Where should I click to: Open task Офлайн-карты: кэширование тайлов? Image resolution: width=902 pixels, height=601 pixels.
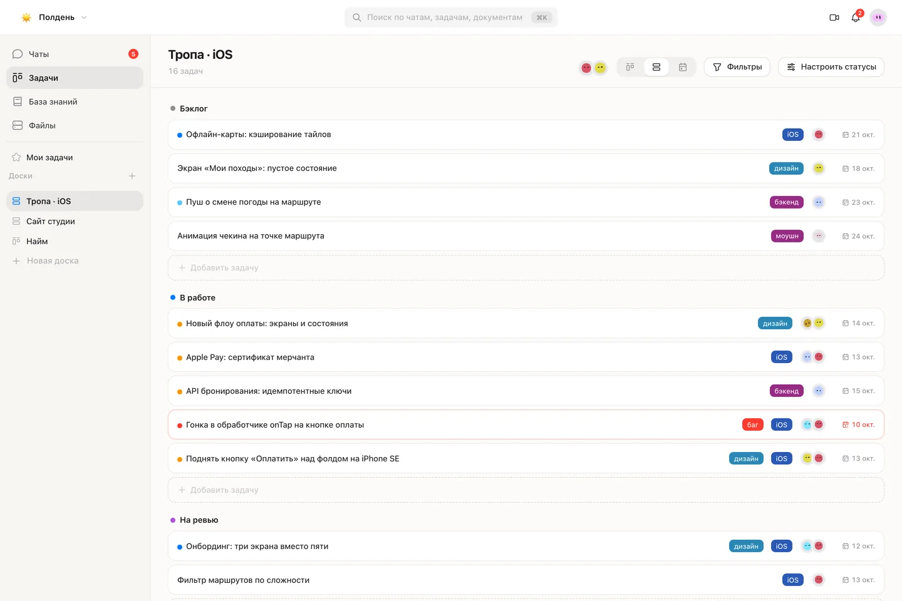pyautogui.click(x=526, y=135)
